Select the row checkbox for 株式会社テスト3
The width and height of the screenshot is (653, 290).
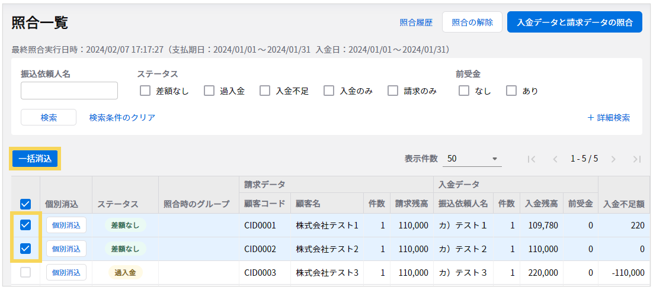[25, 272]
